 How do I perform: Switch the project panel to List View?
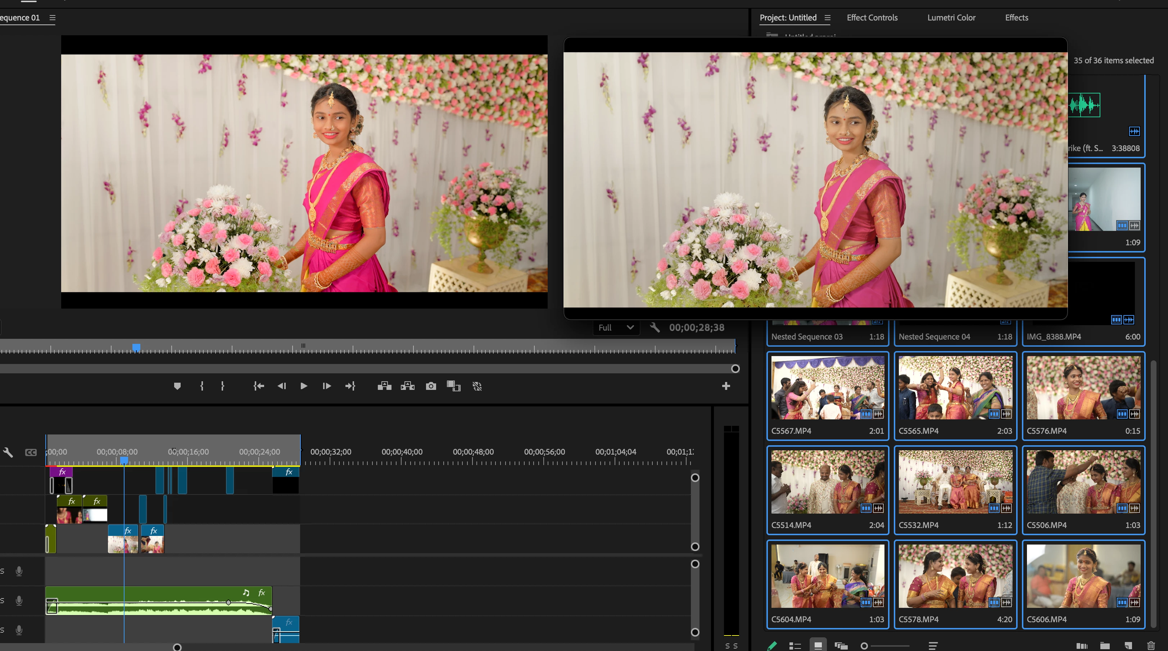pos(795,646)
